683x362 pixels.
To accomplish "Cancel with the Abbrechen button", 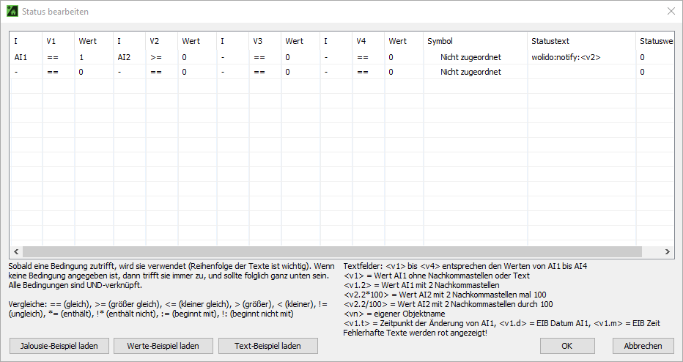I will tap(643, 346).
